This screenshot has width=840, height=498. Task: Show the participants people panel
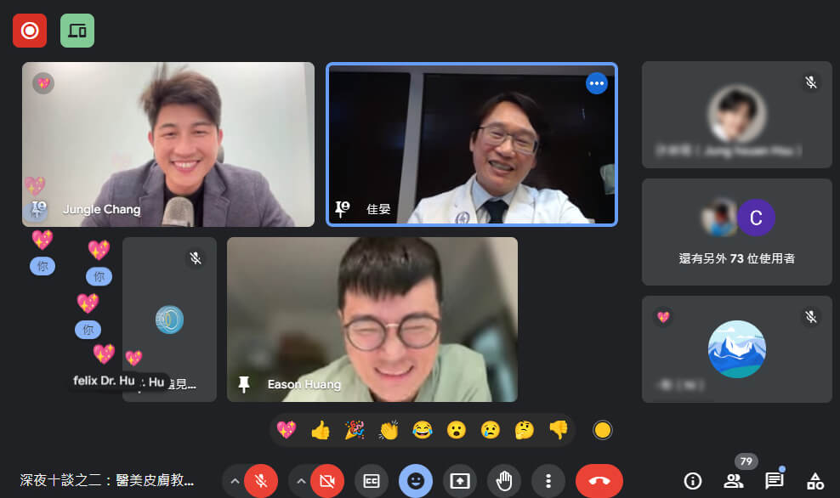tap(734, 481)
